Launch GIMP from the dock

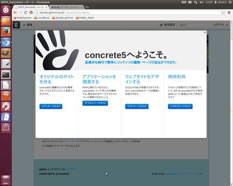point(6,53)
